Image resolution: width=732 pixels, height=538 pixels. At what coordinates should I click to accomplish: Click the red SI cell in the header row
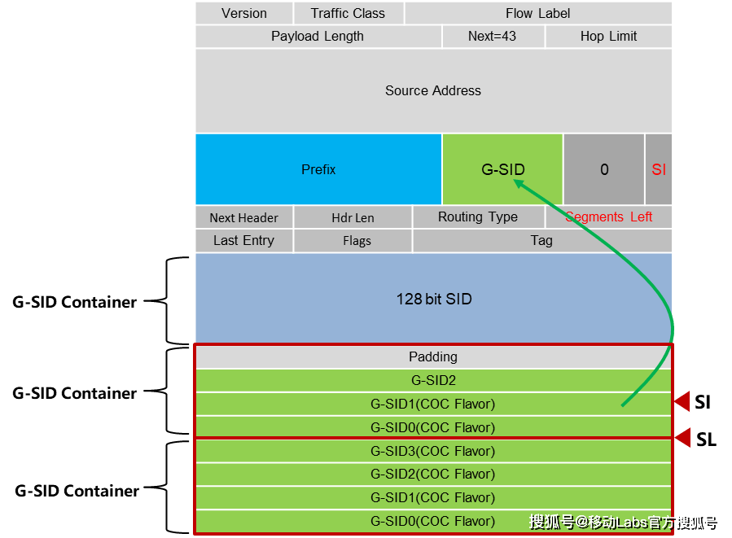click(x=658, y=169)
